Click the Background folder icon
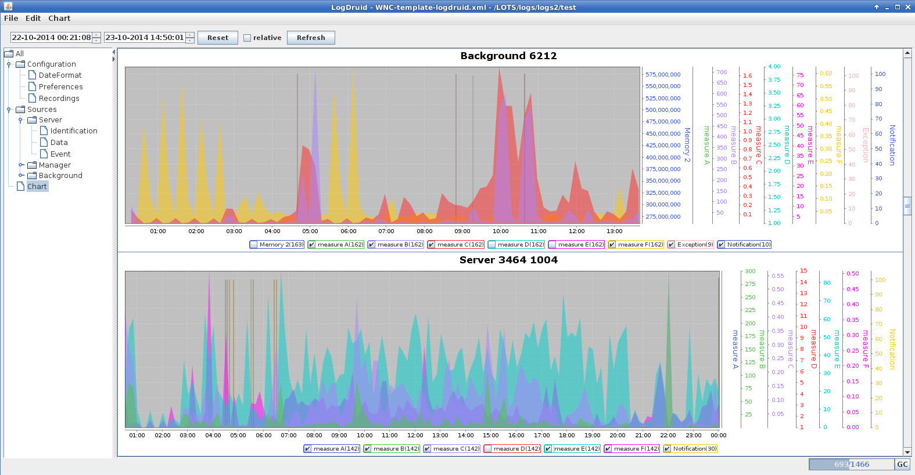Image resolution: width=915 pixels, height=475 pixels. (x=32, y=176)
